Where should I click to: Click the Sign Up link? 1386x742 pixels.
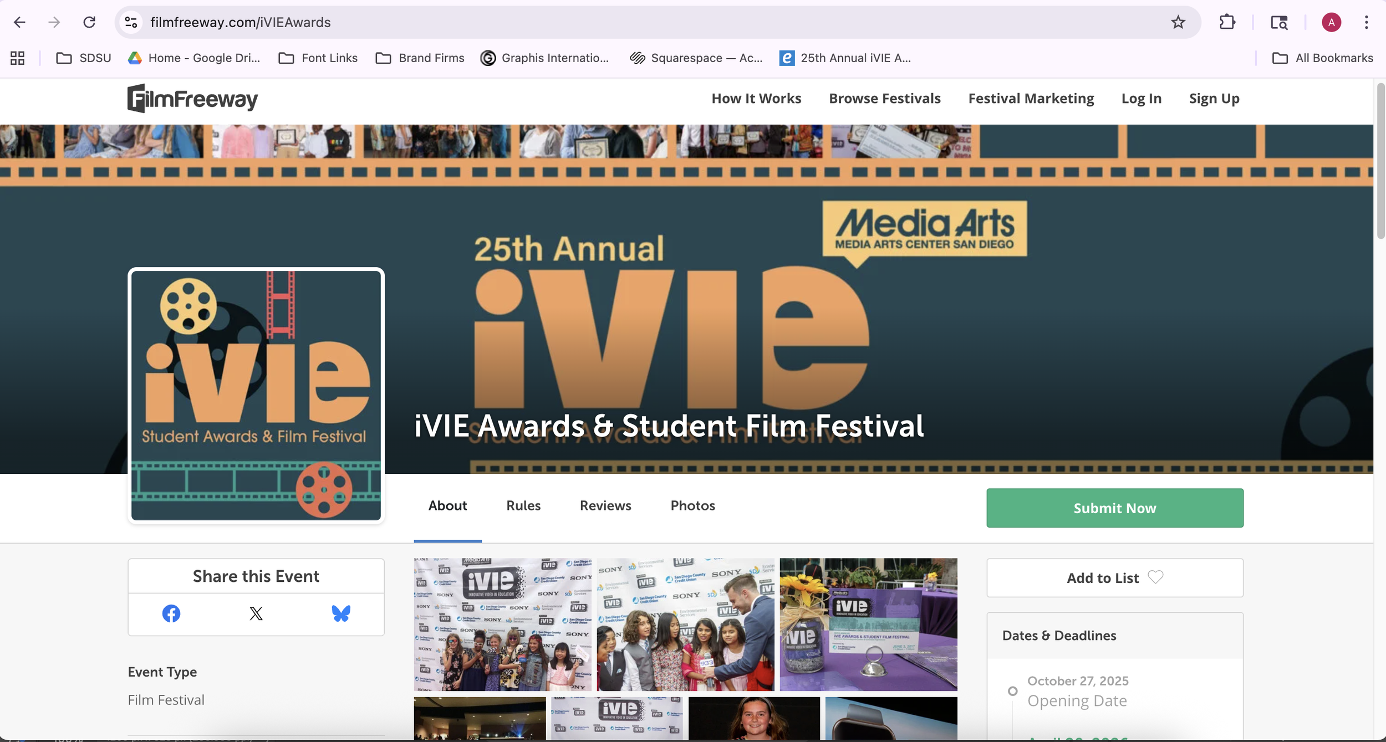(x=1214, y=99)
